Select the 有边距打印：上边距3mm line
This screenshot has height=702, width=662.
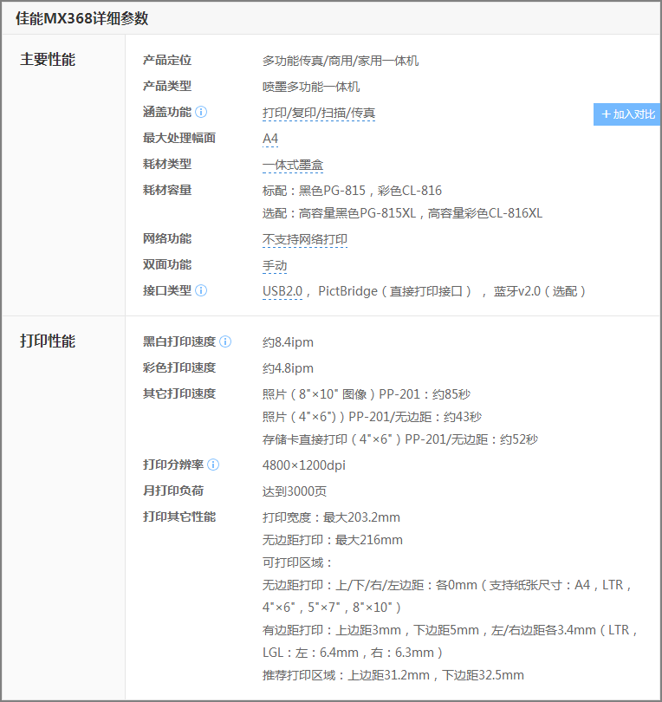click(x=450, y=630)
